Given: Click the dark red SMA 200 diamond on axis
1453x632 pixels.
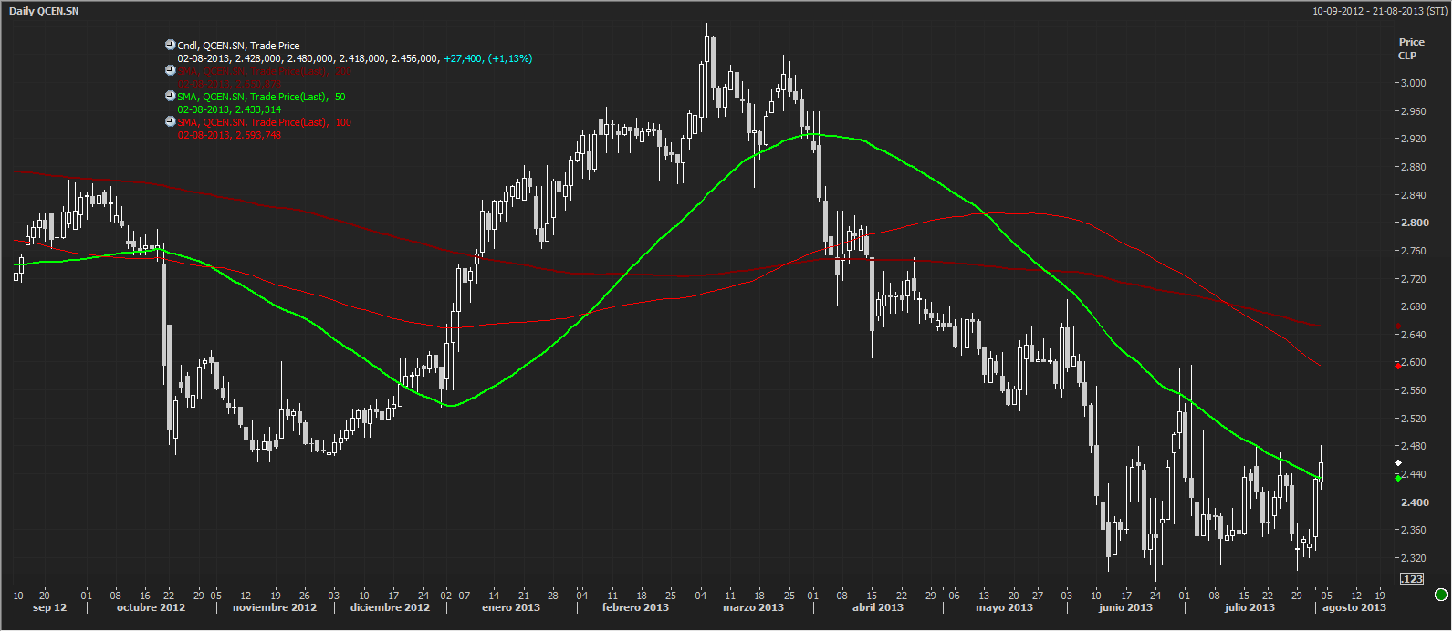Looking at the screenshot, I should pos(1398,326).
